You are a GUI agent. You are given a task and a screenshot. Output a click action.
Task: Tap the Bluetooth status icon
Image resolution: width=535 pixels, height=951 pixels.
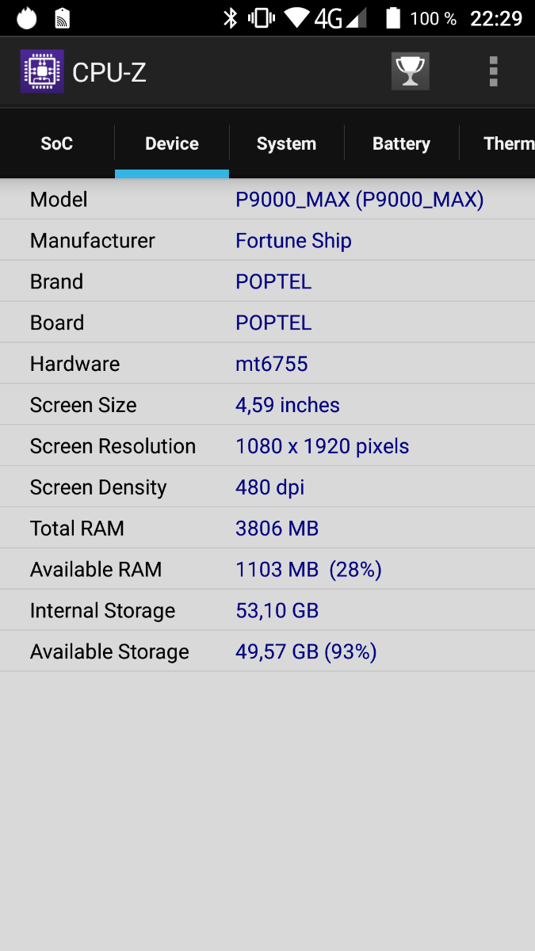coord(230,18)
